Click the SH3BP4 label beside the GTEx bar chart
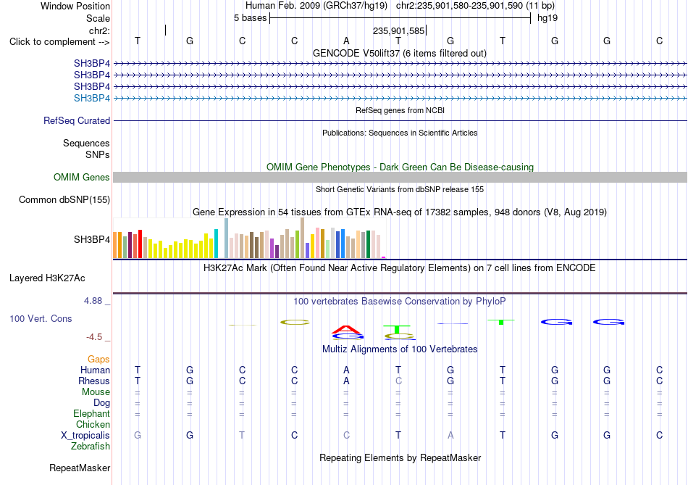The width and height of the screenshot is (688, 485). tap(92, 239)
